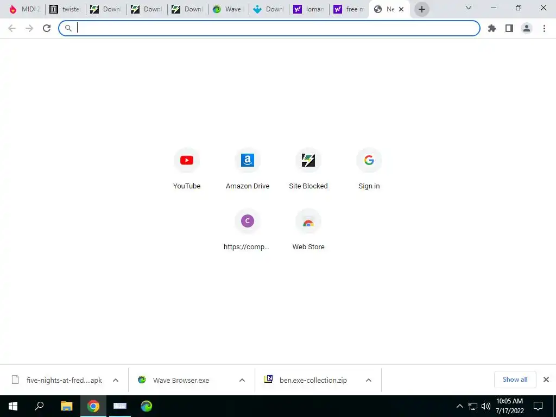Switch to the MIDI tab

coord(24,9)
